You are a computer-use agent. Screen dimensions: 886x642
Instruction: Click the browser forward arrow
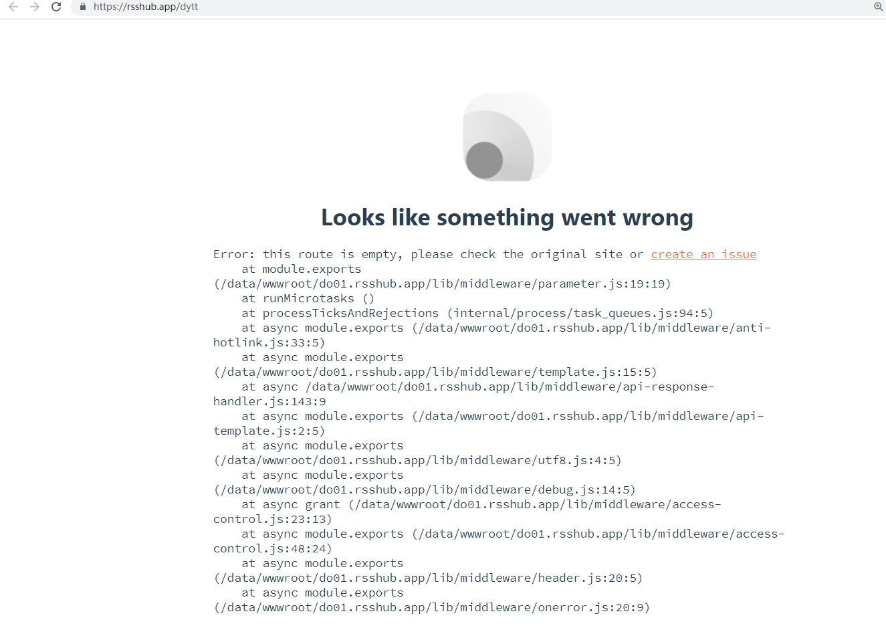[35, 7]
